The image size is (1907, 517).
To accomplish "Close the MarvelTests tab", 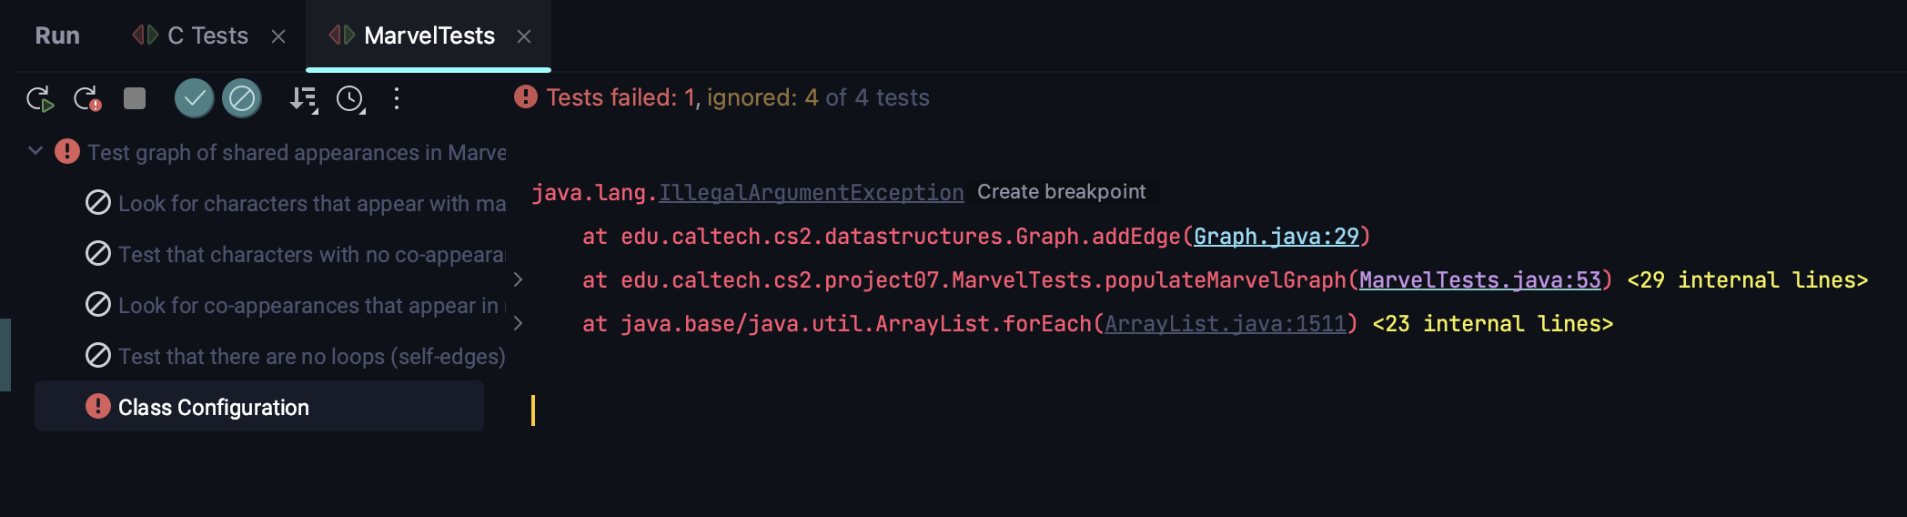I will click(524, 36).
